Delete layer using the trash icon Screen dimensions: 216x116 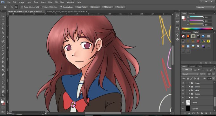(210, 113)
